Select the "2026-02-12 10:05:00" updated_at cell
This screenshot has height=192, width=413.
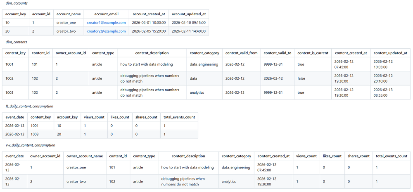click(383, 64)
